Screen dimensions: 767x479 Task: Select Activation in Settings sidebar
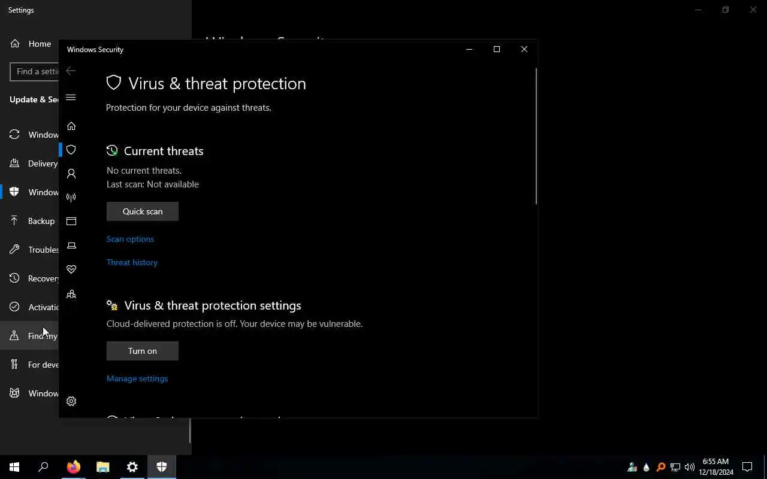point(29,307)
